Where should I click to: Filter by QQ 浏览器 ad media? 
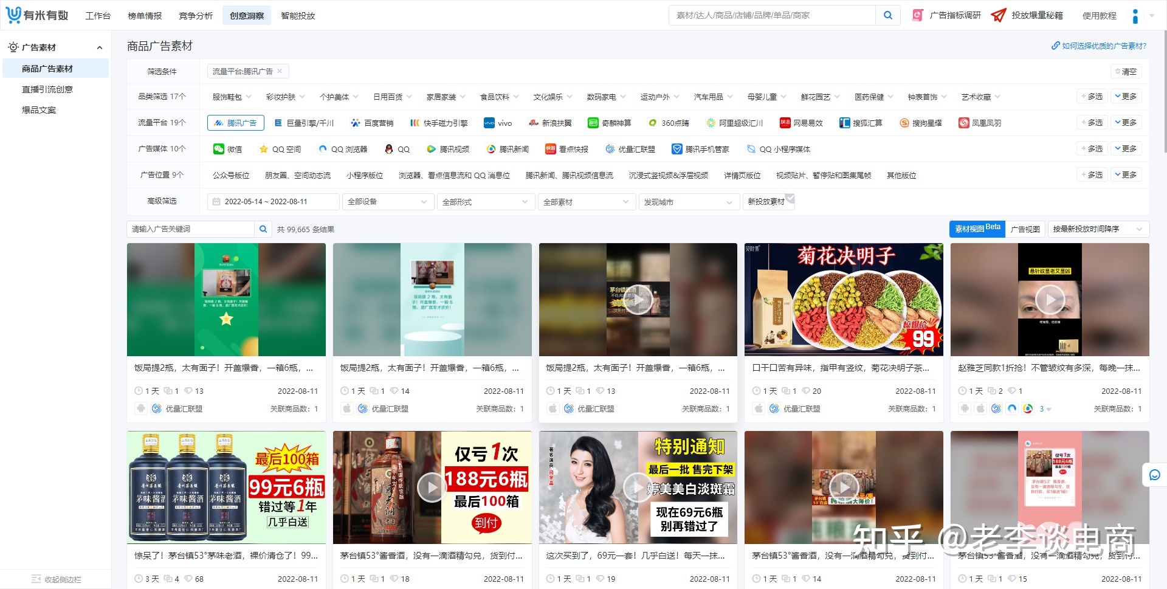(342, 149)
